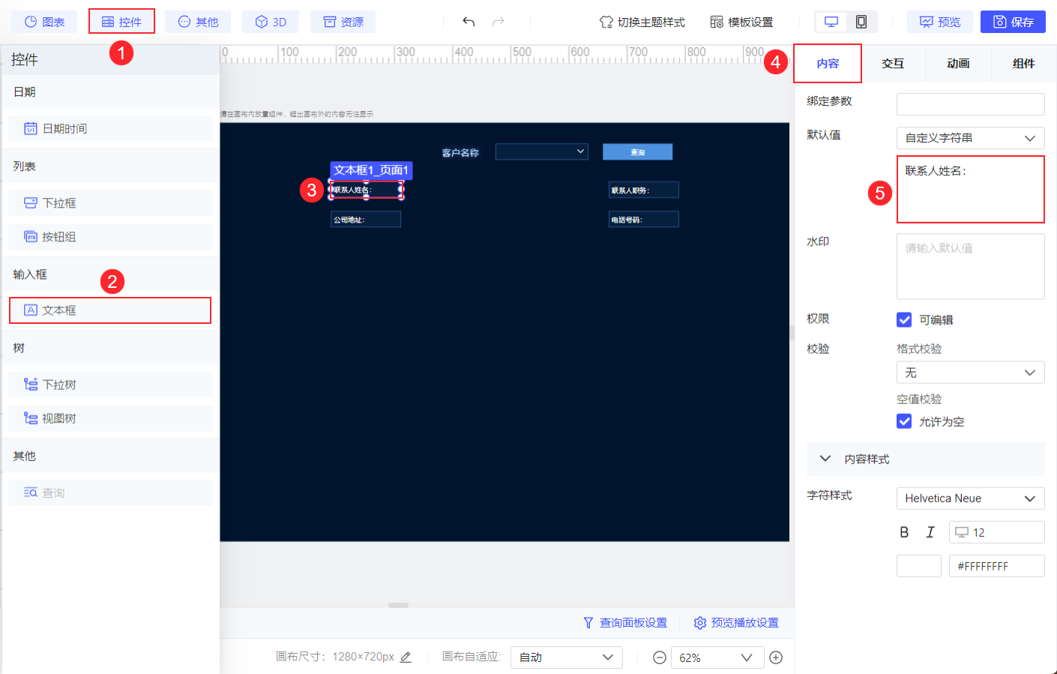Switch to the 交互 tab

[x=893, y=64]
